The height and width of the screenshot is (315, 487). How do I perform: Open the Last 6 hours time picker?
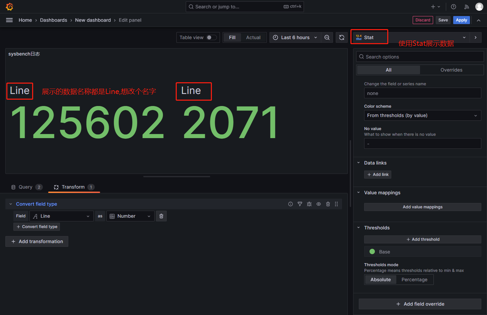[x=295, y=37]
